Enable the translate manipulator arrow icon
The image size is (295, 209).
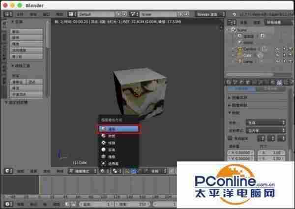[x=134, y=171]
